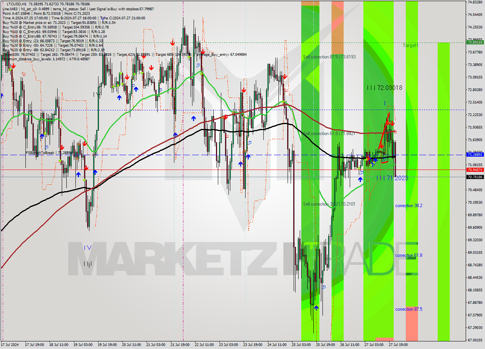Click the 73.09155 price axis value
Viewport: 485px width, 349px height.
click(475, 77)
